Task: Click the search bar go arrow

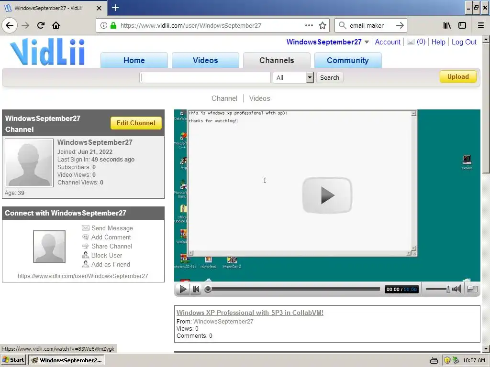Action: point(400,26)
